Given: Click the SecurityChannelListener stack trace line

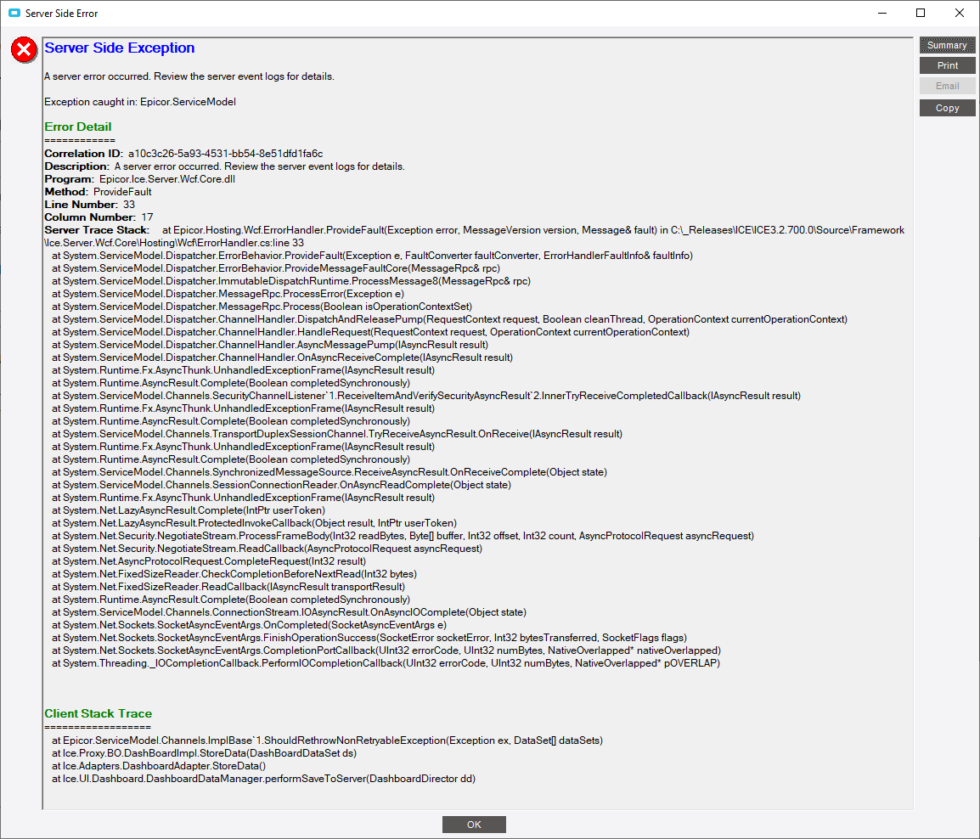Looking at the screenshot, I should click(x=426, y=396).
